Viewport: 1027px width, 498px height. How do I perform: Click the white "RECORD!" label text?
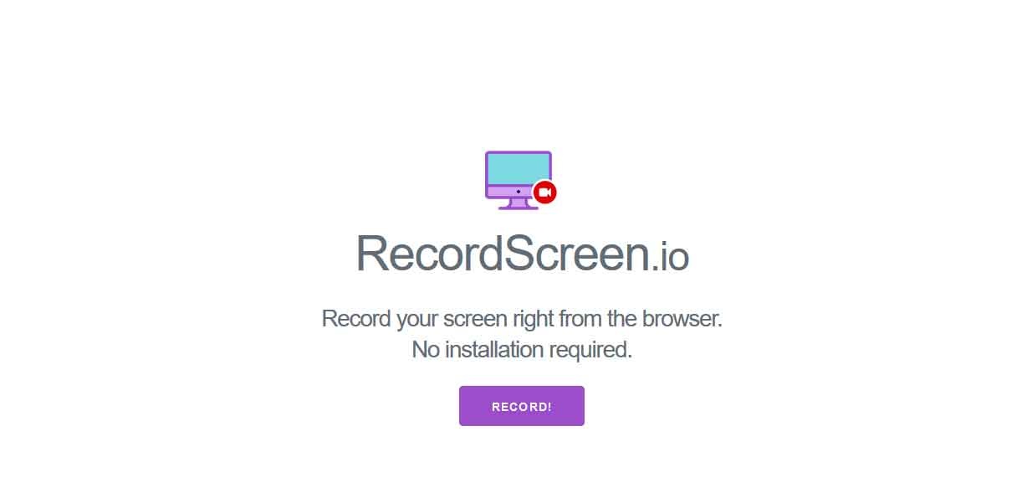521,407
